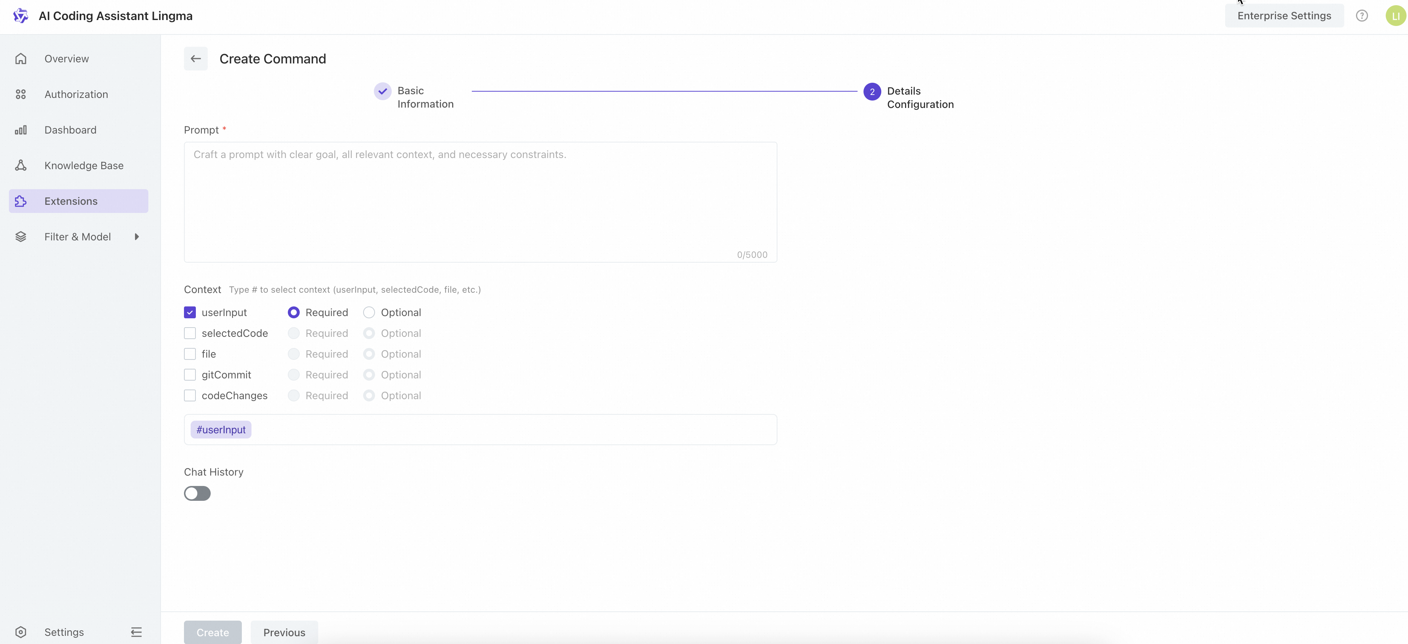
Task: Check the selectedCode checkbox
Action: pos(190,333)
